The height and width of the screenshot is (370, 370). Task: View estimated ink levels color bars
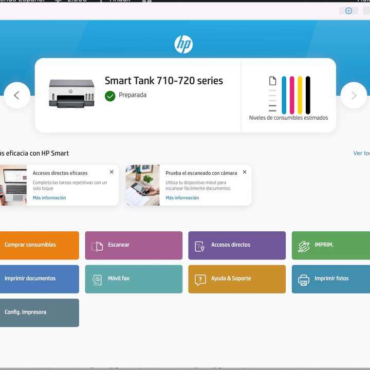295,95
